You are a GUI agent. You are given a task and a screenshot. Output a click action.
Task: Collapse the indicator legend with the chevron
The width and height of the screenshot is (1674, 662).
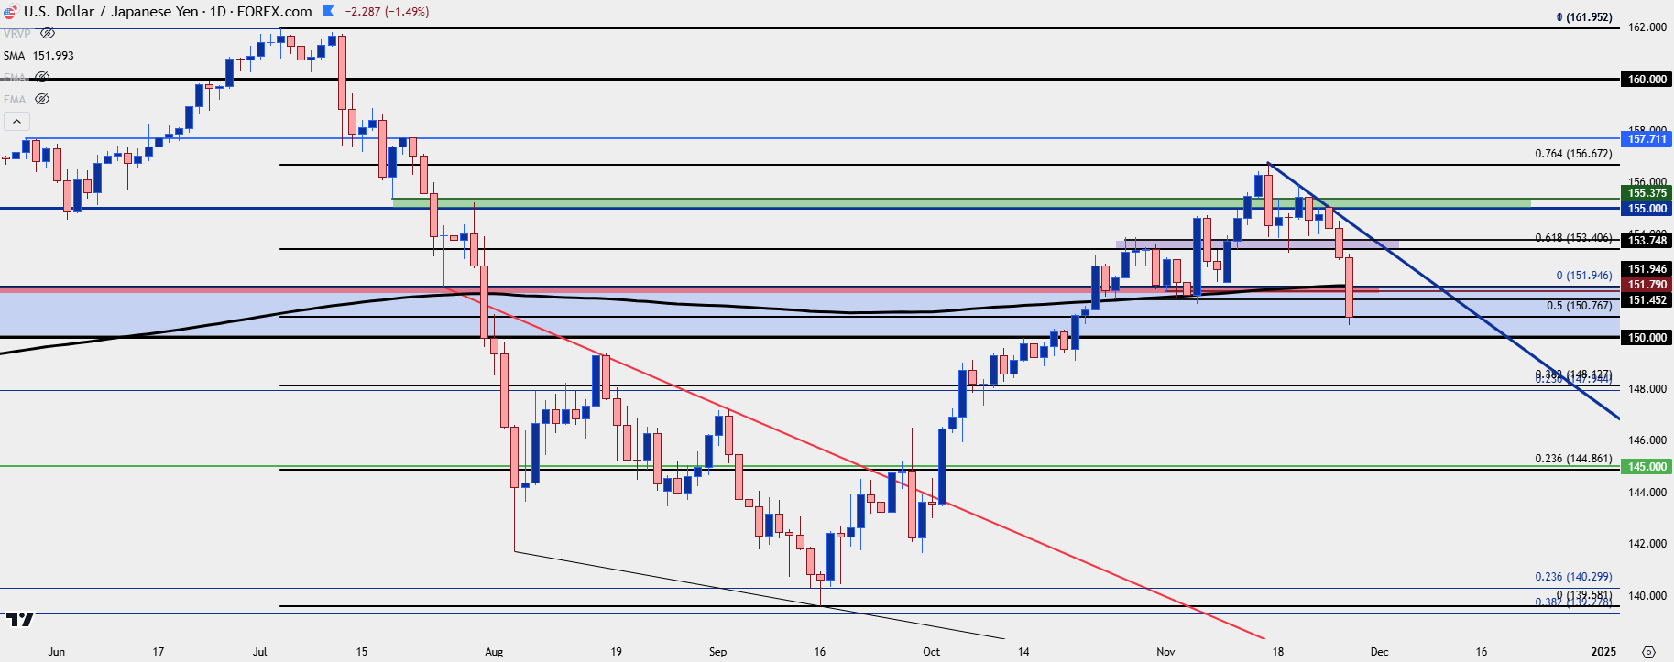[x=17, y=121]
